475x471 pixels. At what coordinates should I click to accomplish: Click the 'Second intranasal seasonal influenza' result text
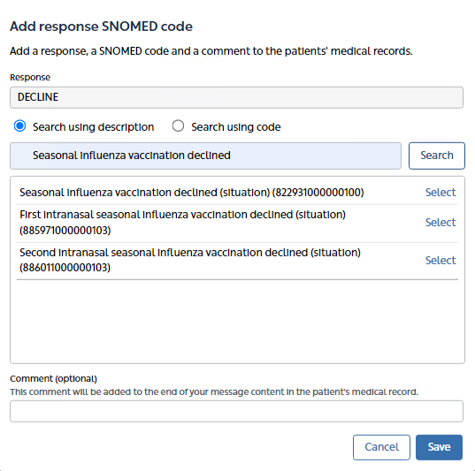click(190, 260)
